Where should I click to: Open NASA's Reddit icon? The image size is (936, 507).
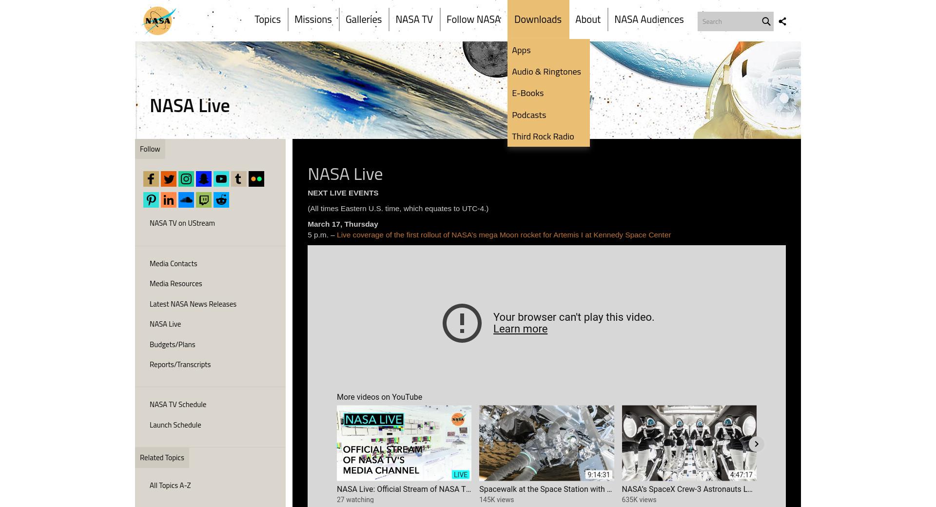click(221, 200)
